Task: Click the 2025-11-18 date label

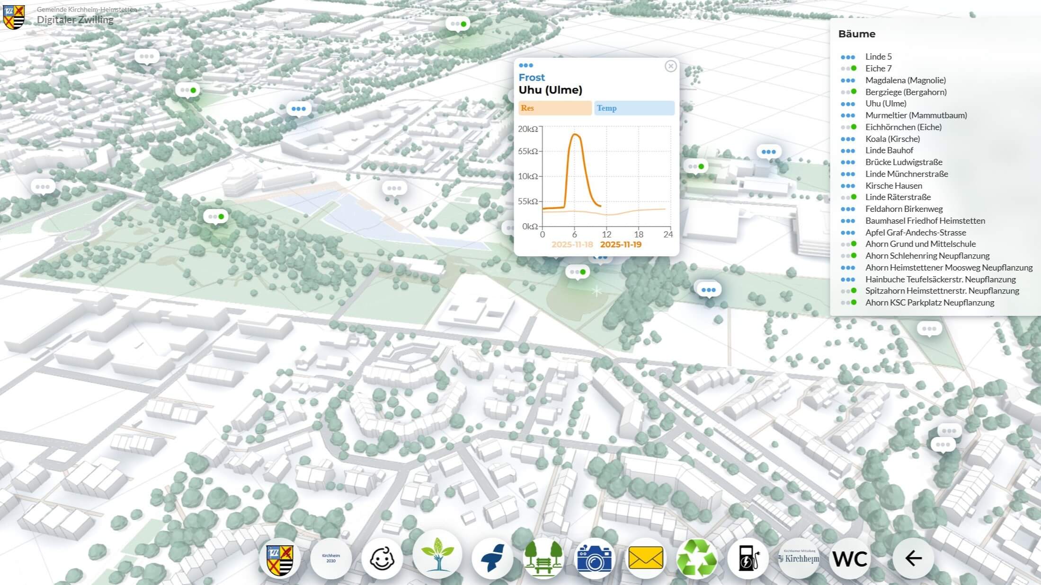Action: (572, 244)
